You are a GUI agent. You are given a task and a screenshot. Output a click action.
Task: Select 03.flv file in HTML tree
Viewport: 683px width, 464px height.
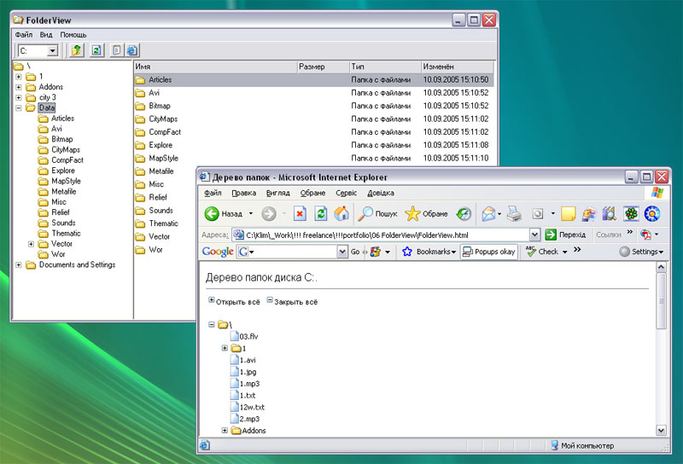248,336
